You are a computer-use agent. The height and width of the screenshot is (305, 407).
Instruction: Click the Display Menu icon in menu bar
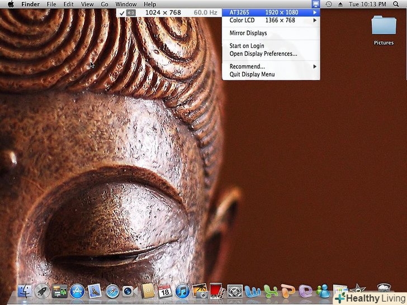[x=315, y=4]
